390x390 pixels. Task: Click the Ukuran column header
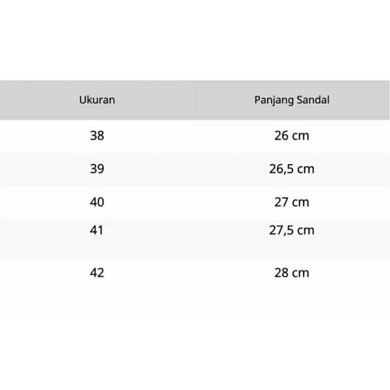point(97,100)
